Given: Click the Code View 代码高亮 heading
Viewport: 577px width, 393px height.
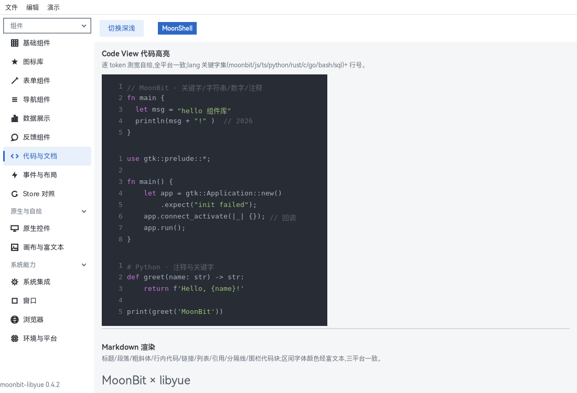Looking at the screenshot, I should coord(136,53).
